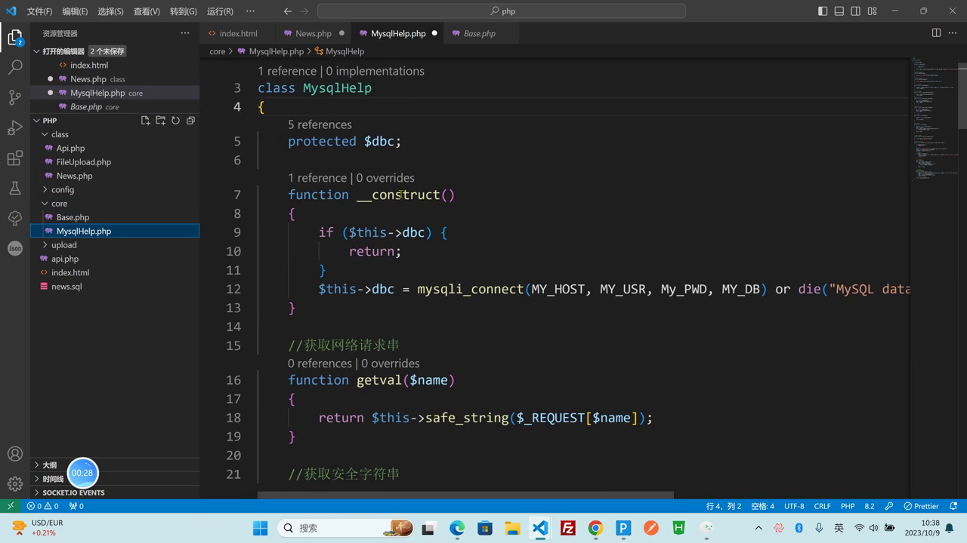Switch to Base.php editor tab
Image resolution: width=967 pixels, height=543 pixels.
[x=480, y=33]
